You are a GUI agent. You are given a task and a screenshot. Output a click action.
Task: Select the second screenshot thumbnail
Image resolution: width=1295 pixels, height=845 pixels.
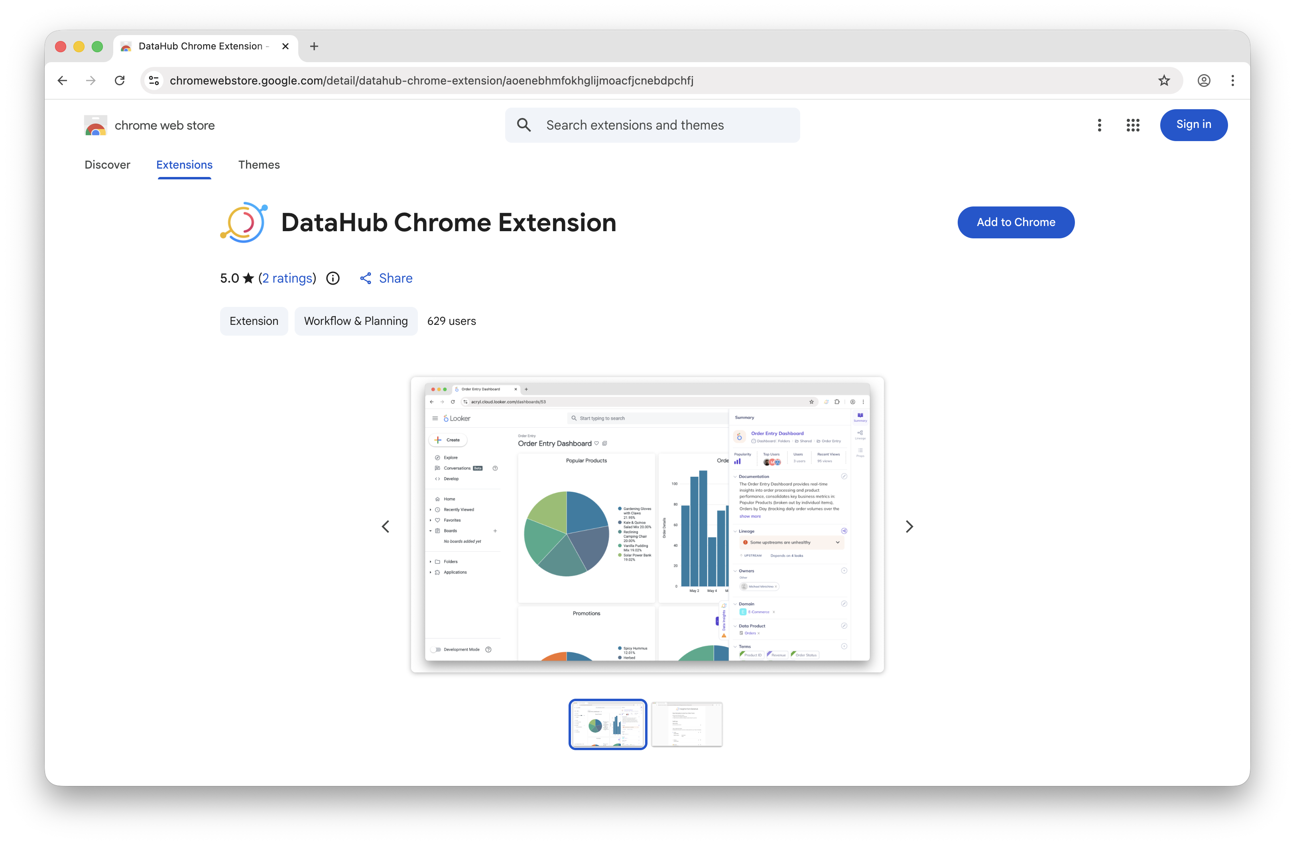tap(687, 724)
